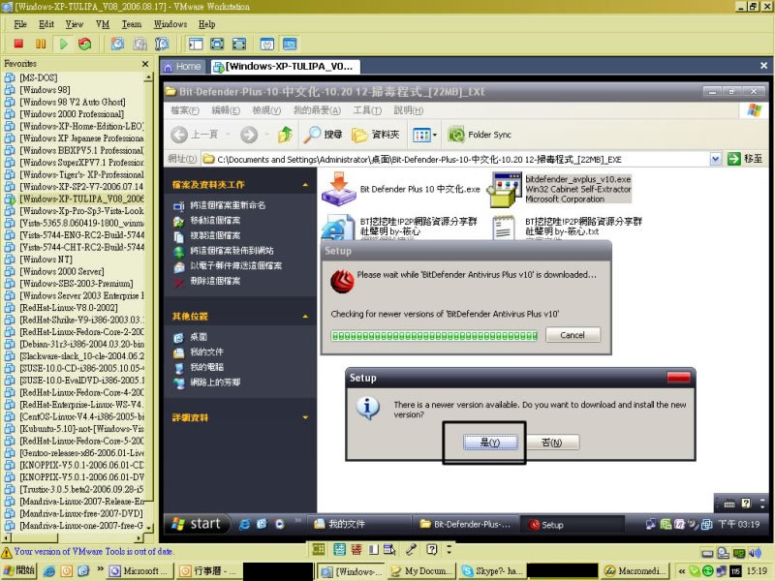Open the VMware snapshot manager icon

click(x=162, y=44)
